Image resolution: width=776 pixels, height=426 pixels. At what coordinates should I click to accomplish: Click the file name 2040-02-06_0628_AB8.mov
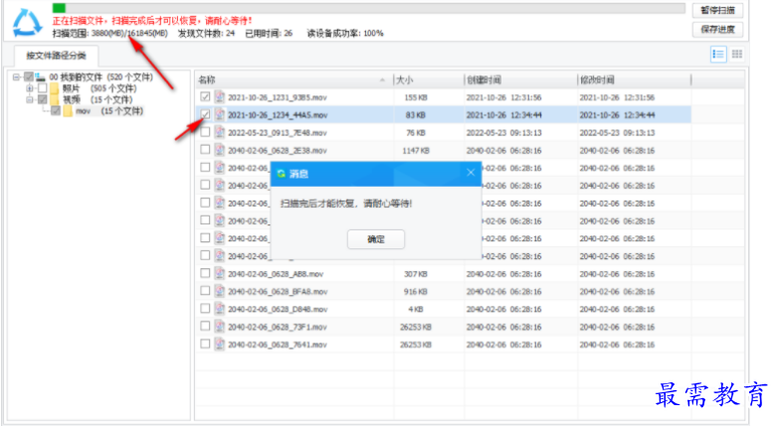276,274
